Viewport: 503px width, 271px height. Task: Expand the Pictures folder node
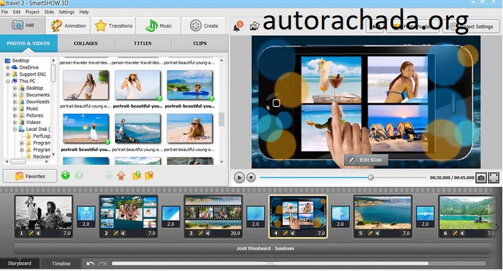(15, 116)
